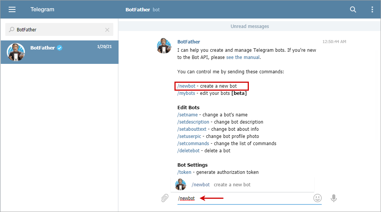The image size is (381, 212).
Task: Clear the BotFather search with X
Action: (107, 29)
